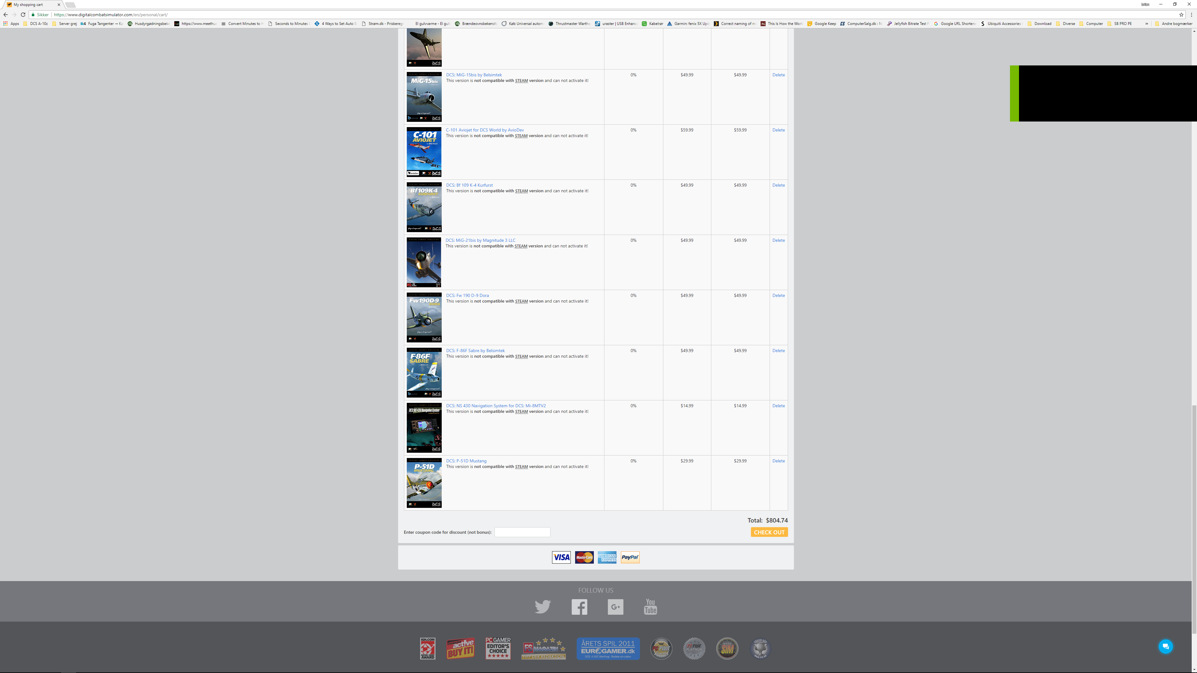The image size is (1197, 673).
Task: Open the DCS A-10c bookmark folder
Action: (x=35, y=24)
